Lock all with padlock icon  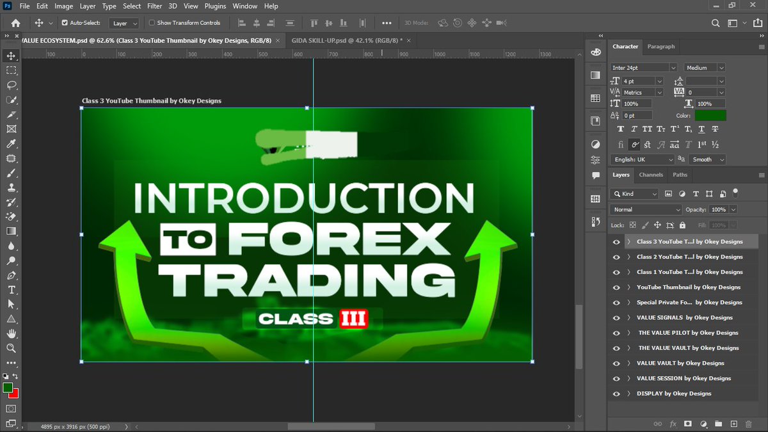682,225
